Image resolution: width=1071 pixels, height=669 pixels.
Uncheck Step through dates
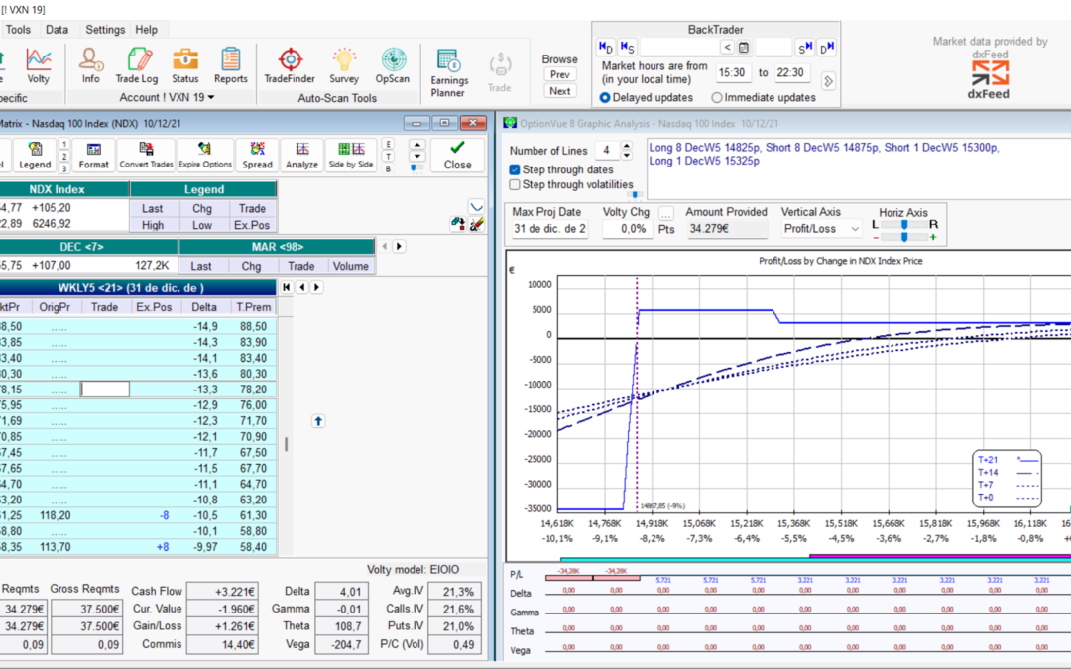click(x=515, y=169)
